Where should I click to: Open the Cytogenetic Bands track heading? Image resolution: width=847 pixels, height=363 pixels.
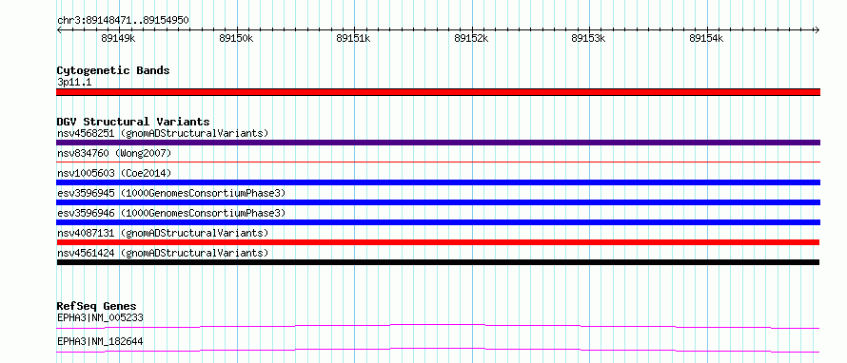(113, 70)
